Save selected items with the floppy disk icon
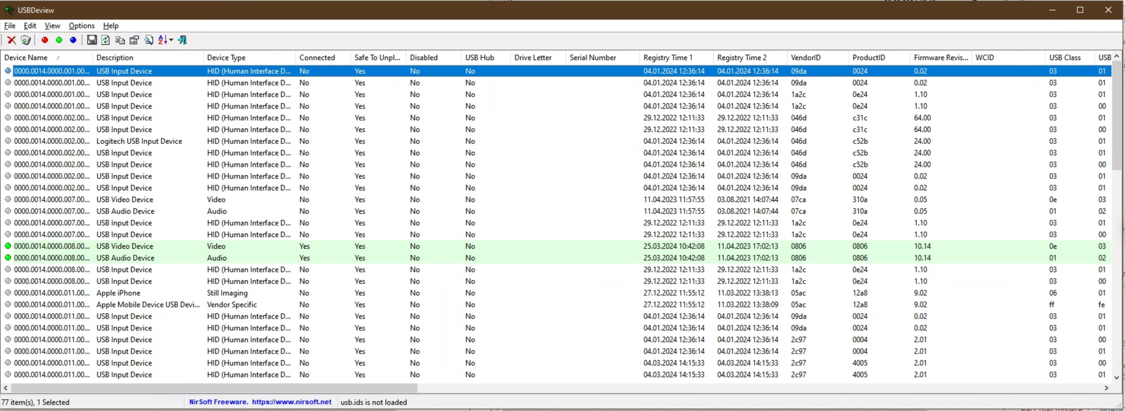This screenshot has width=1125, height=411. [92, 40]
